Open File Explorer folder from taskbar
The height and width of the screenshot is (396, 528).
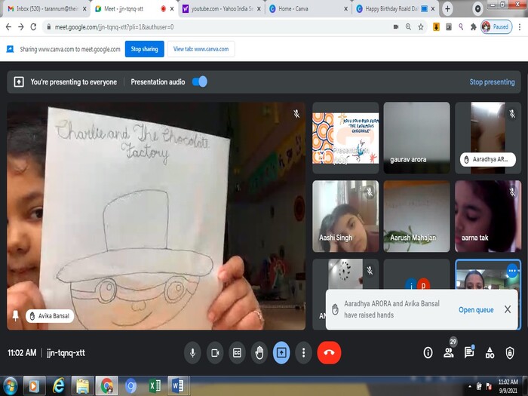(x=82, y=386)
